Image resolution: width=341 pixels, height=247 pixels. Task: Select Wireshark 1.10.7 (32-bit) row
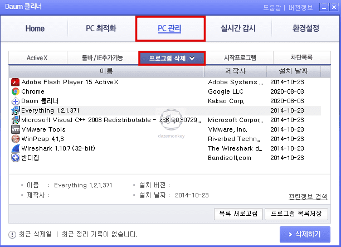165,148
